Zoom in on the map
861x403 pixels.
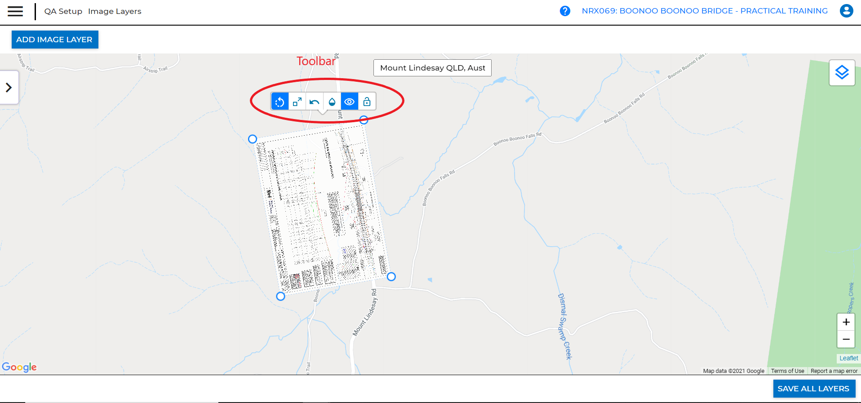click(846, 322)
